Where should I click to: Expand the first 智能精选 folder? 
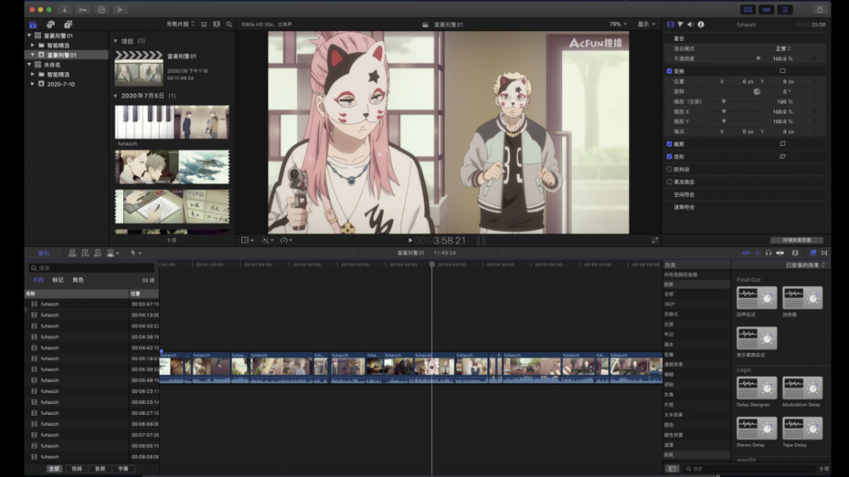click(32, 45)
